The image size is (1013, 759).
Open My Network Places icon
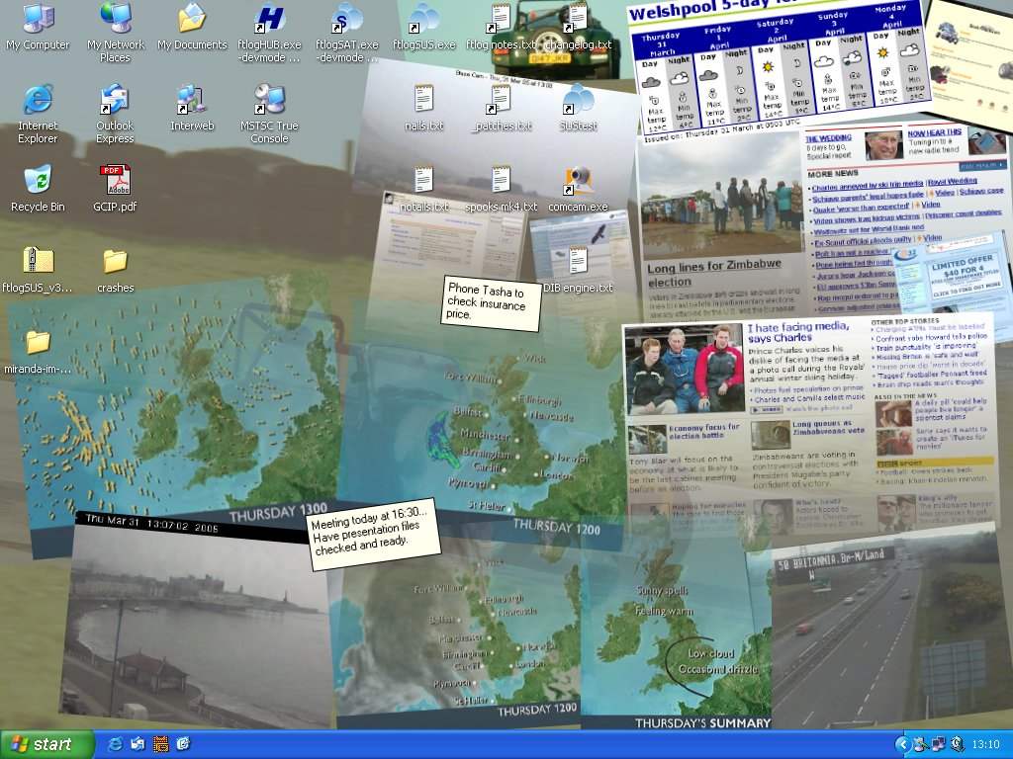coord(115,19)
